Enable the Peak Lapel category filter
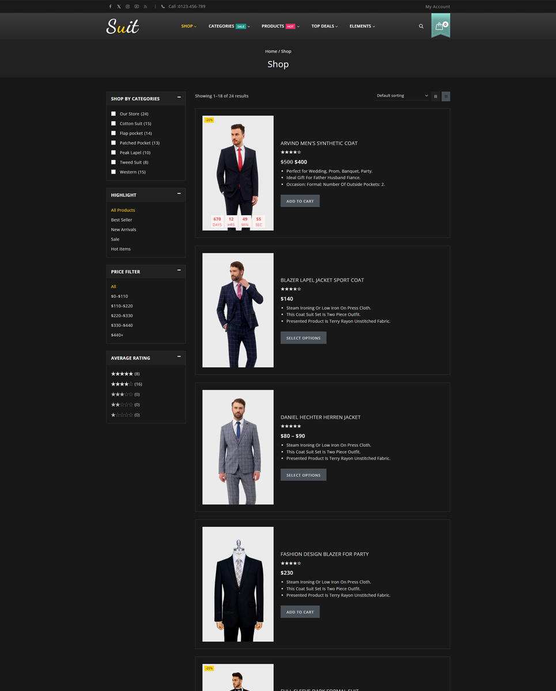Screen dimensions: 556x691 pos(114,153)
